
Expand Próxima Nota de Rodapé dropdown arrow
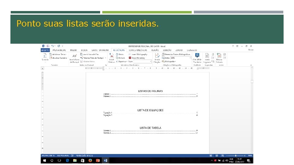coord(105,58)
